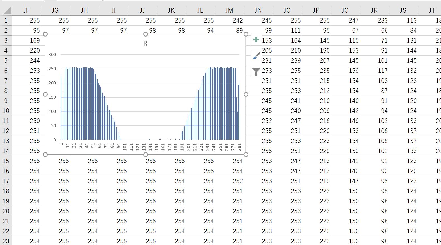Select cell JP4 containing 190

[316, 50]
